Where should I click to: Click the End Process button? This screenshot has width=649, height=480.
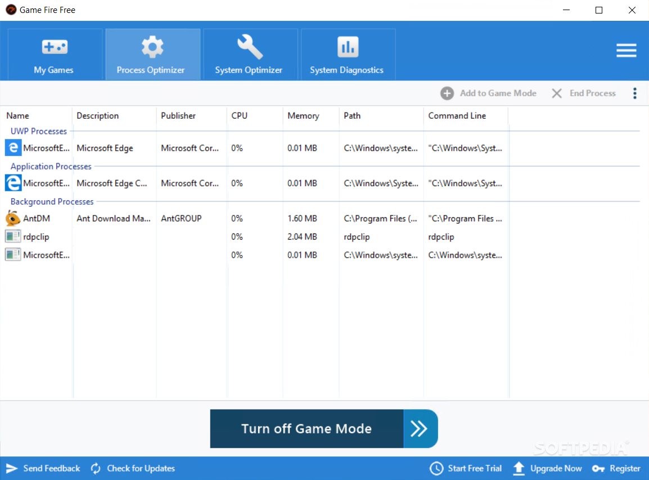pyautogui.click(x=584, y=93)
